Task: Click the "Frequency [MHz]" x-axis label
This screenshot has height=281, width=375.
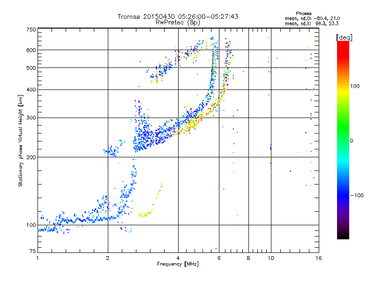Action: click(x=178, y=264)
